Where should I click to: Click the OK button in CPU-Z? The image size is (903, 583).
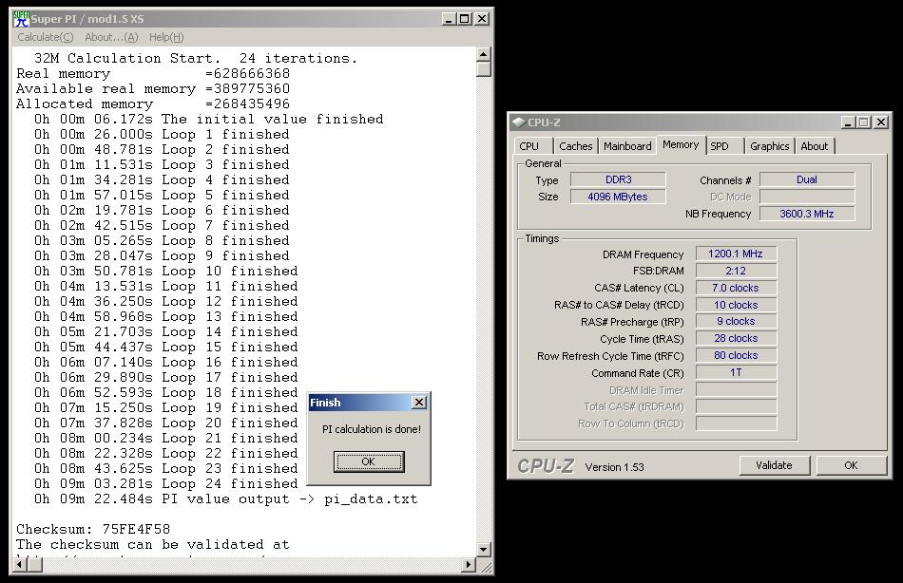[x=851, y=465]
